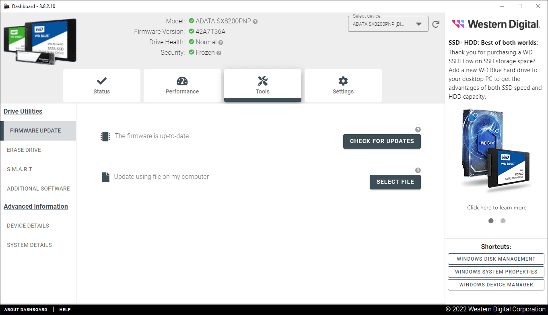The height and width of the screenshot is (315, 548).
Task: Click the Drive Utilities heading
Action: 23,112
